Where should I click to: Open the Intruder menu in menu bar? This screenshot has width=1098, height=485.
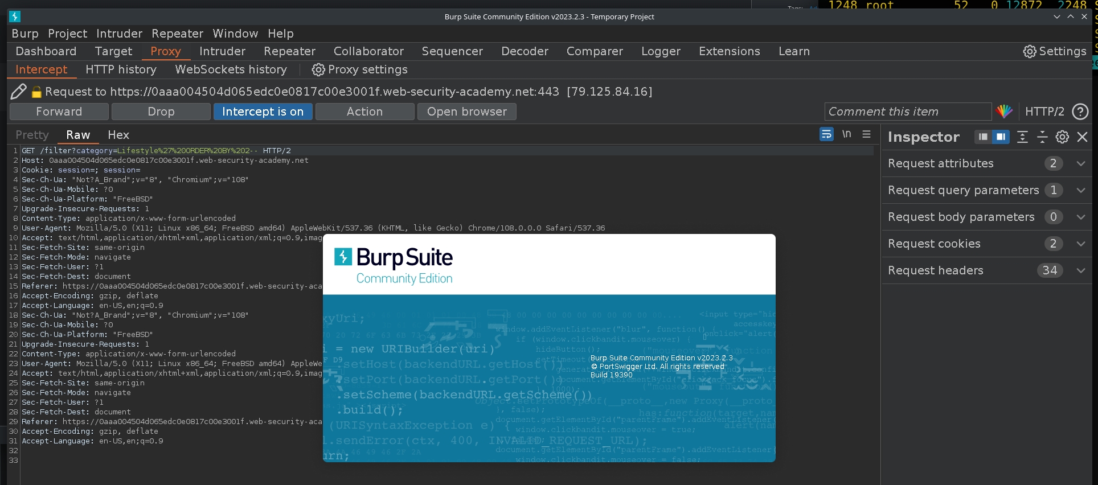[x=119, y=34]
